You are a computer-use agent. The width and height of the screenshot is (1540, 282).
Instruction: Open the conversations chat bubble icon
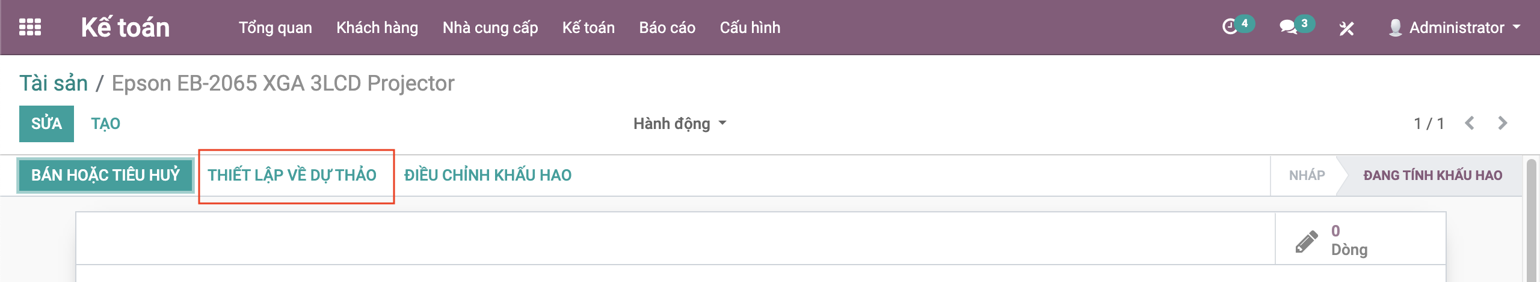point(1288,27)
